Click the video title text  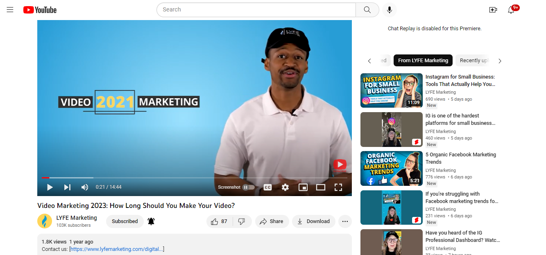(x=136, y=205)
